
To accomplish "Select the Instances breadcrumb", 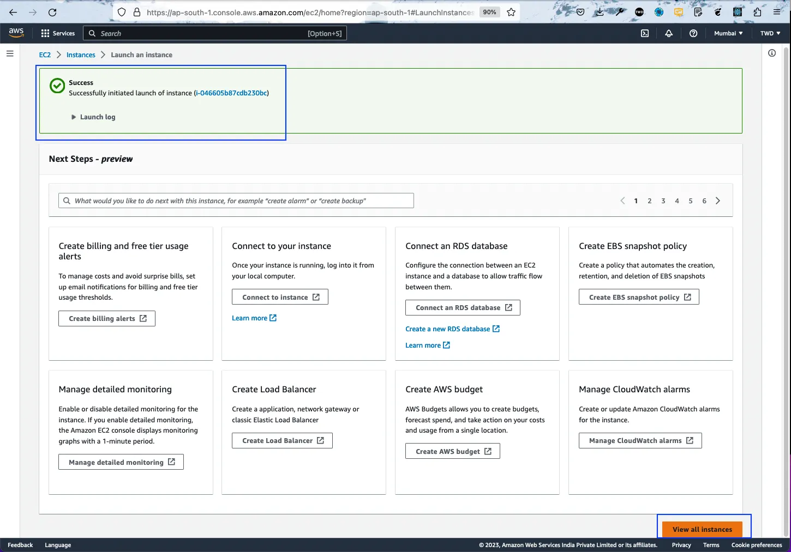I will coord(81,55).
